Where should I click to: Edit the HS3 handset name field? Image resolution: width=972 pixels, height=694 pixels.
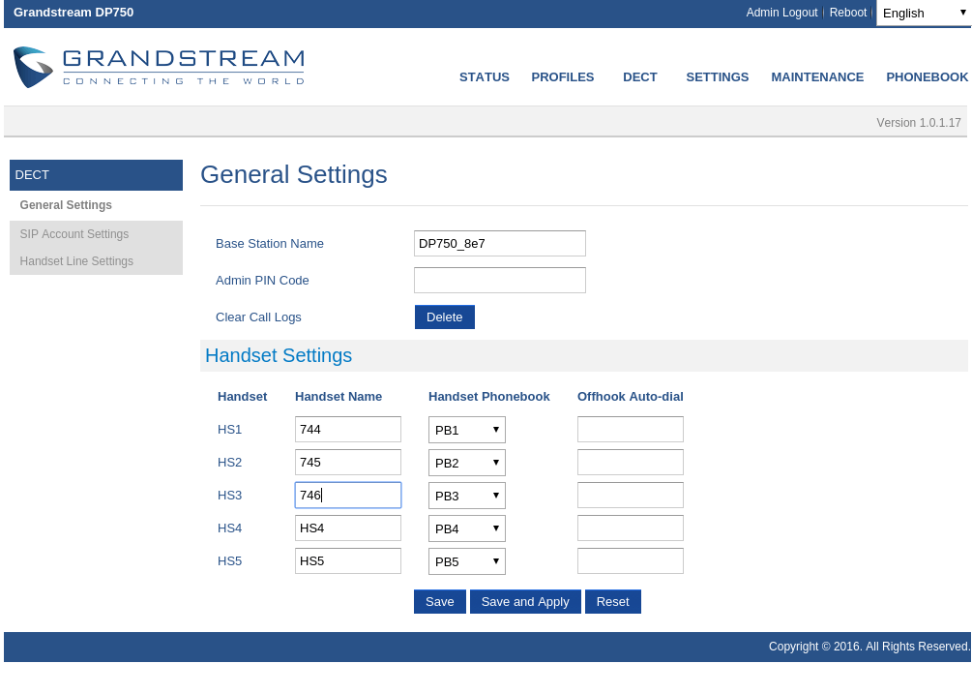(348, 495)
